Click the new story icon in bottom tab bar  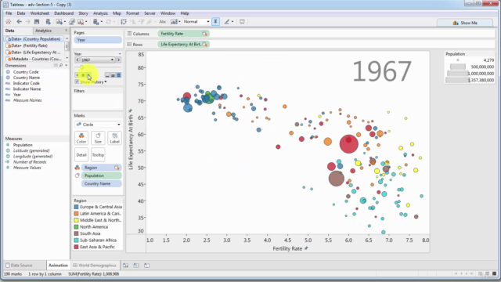(146, 266)
